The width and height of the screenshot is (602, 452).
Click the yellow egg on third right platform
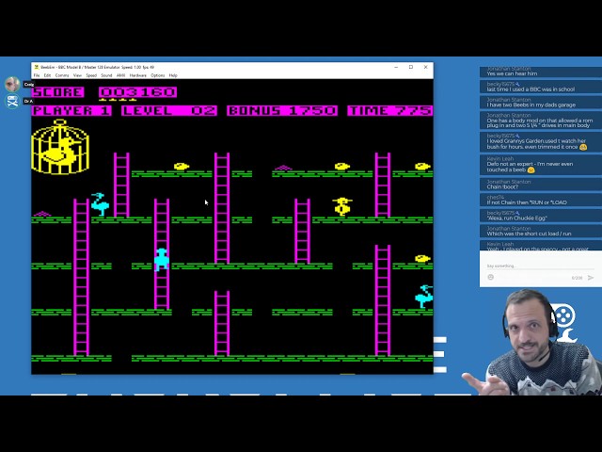[422, 259]
